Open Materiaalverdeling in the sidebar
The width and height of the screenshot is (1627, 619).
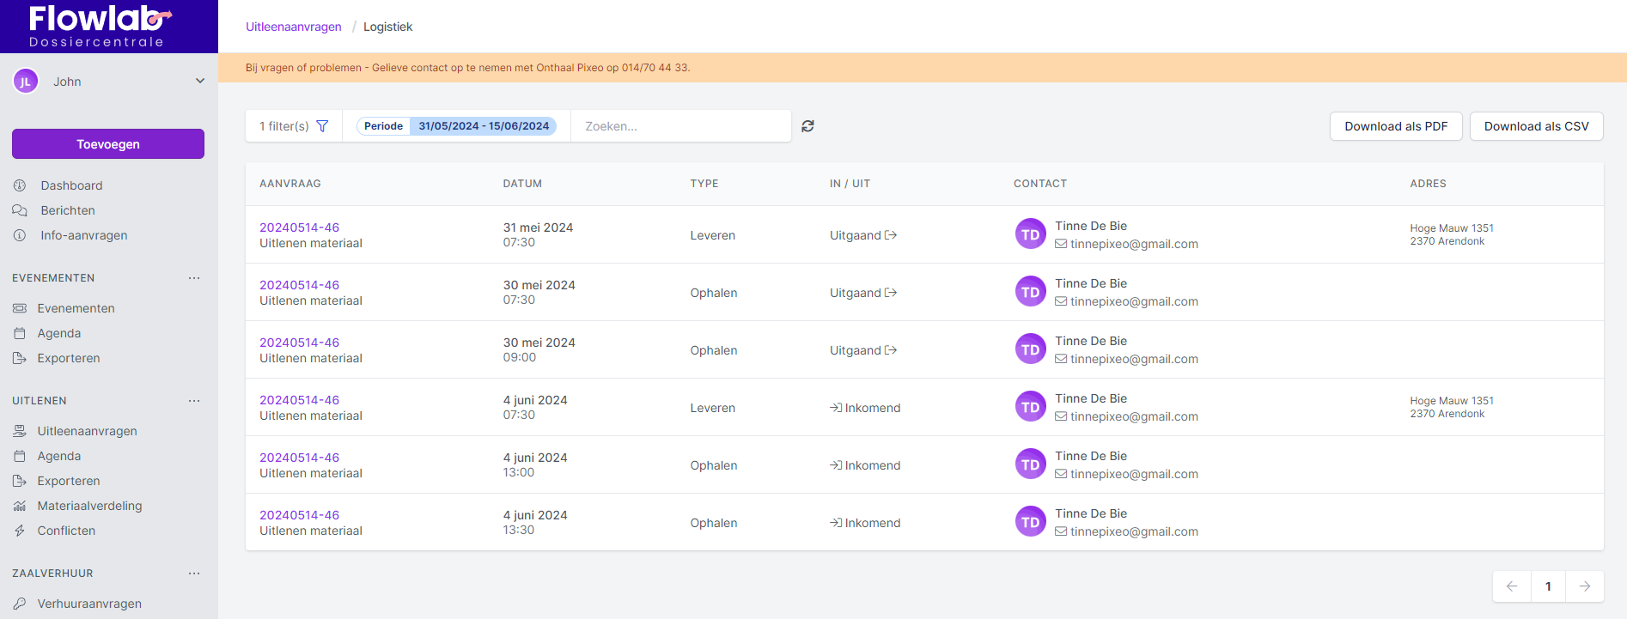point(89,506)
